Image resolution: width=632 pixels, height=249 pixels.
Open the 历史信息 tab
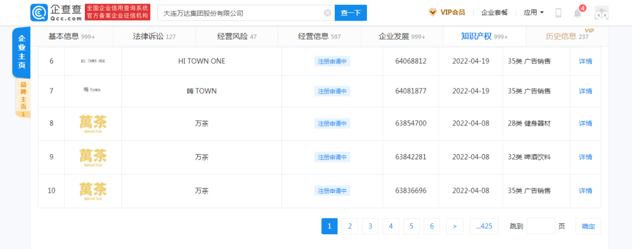[x=566, y=36]
